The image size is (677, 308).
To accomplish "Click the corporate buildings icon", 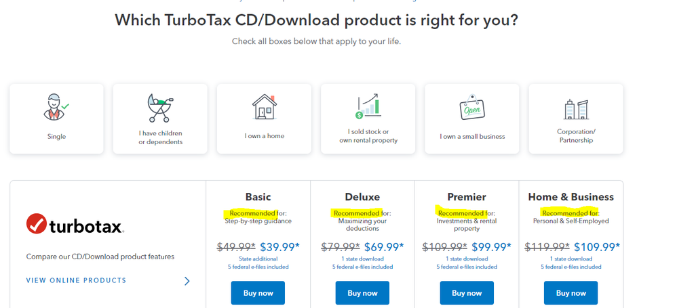I will [576, 109].
